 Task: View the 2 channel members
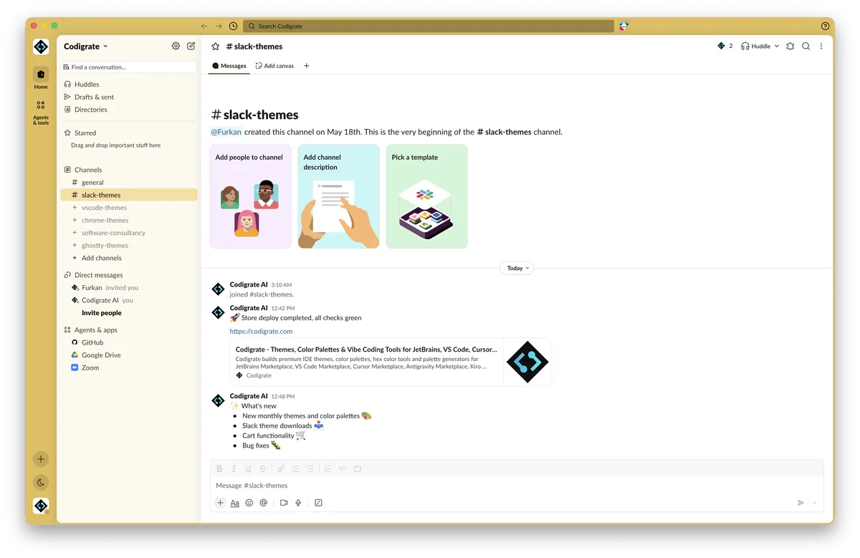click(725, 46)
